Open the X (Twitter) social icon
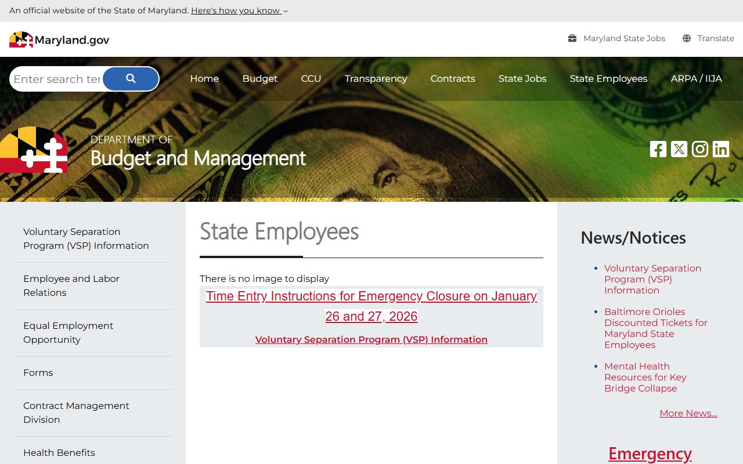 pyautogui.click(x=679, y=149)
